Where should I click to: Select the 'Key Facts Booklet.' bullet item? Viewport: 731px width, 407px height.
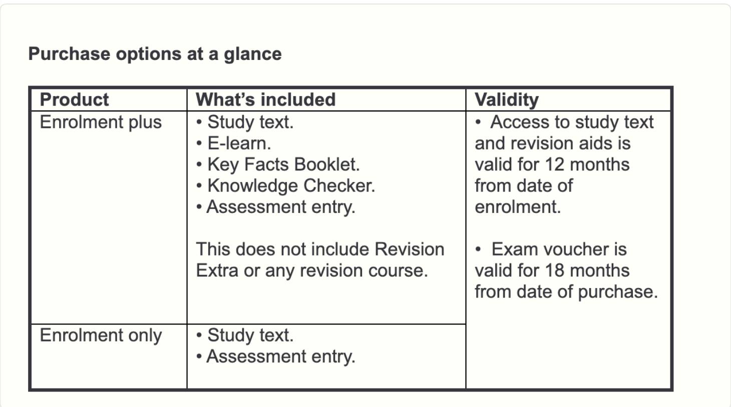tap(278, 164)
